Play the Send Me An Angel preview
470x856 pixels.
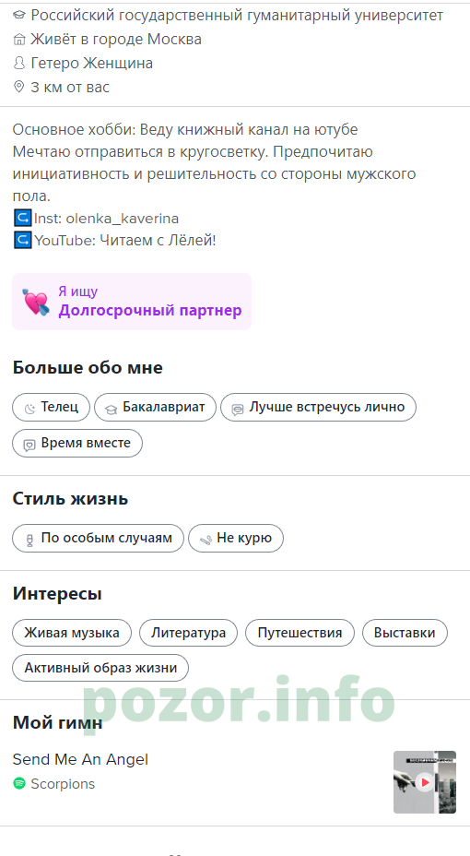pos(424,782)
